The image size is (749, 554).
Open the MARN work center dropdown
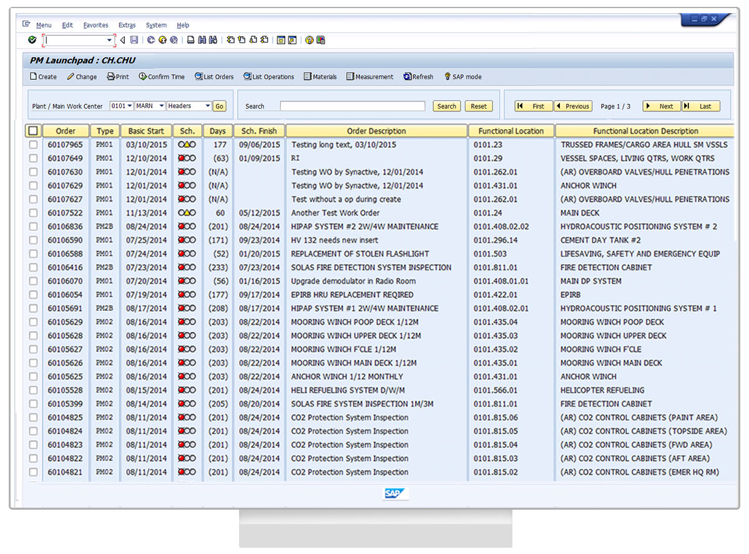[150, 106]
